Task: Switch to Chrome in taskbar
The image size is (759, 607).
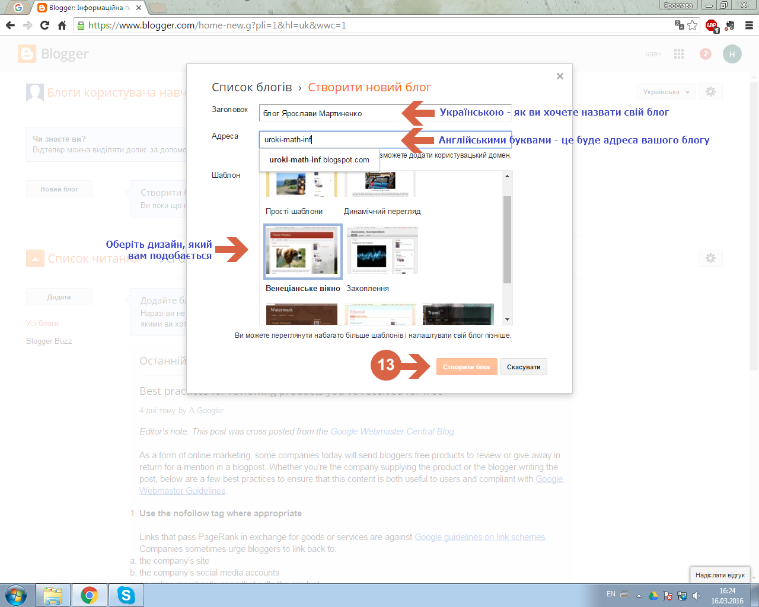Action: tap(90, 595)
